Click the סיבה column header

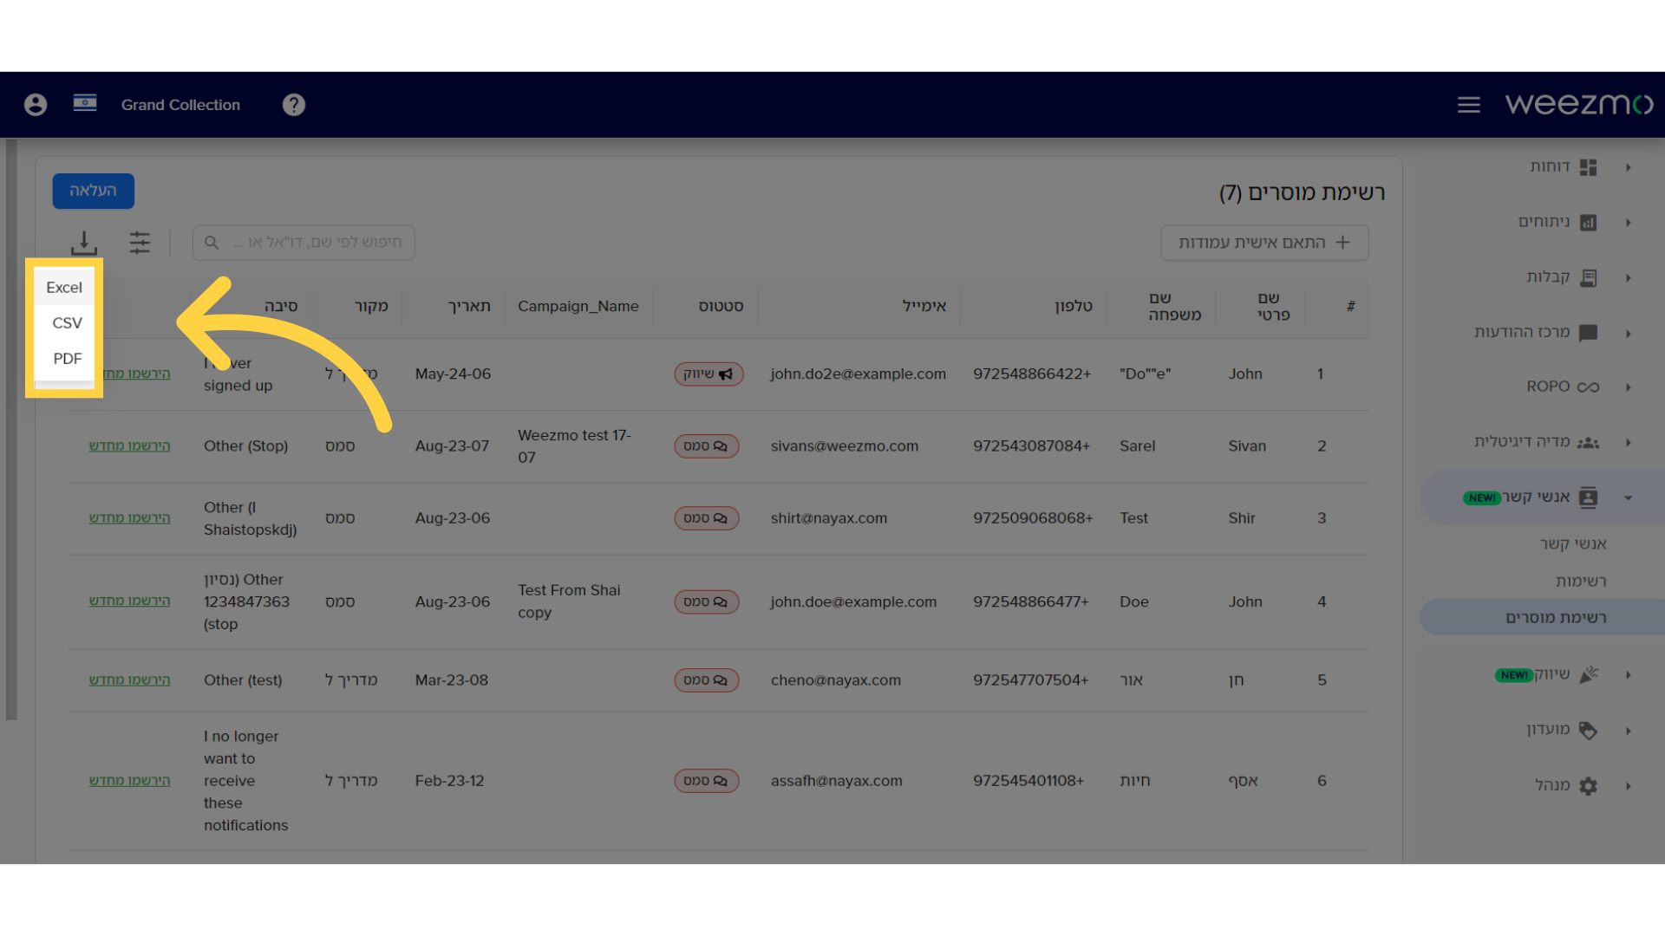click(x=281, y=307)
